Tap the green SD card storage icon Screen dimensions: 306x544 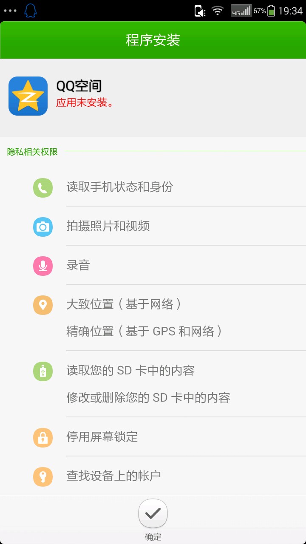click(x=43, y=371)
